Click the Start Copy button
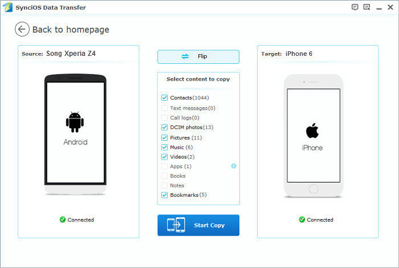 click(x=198, y=225)
